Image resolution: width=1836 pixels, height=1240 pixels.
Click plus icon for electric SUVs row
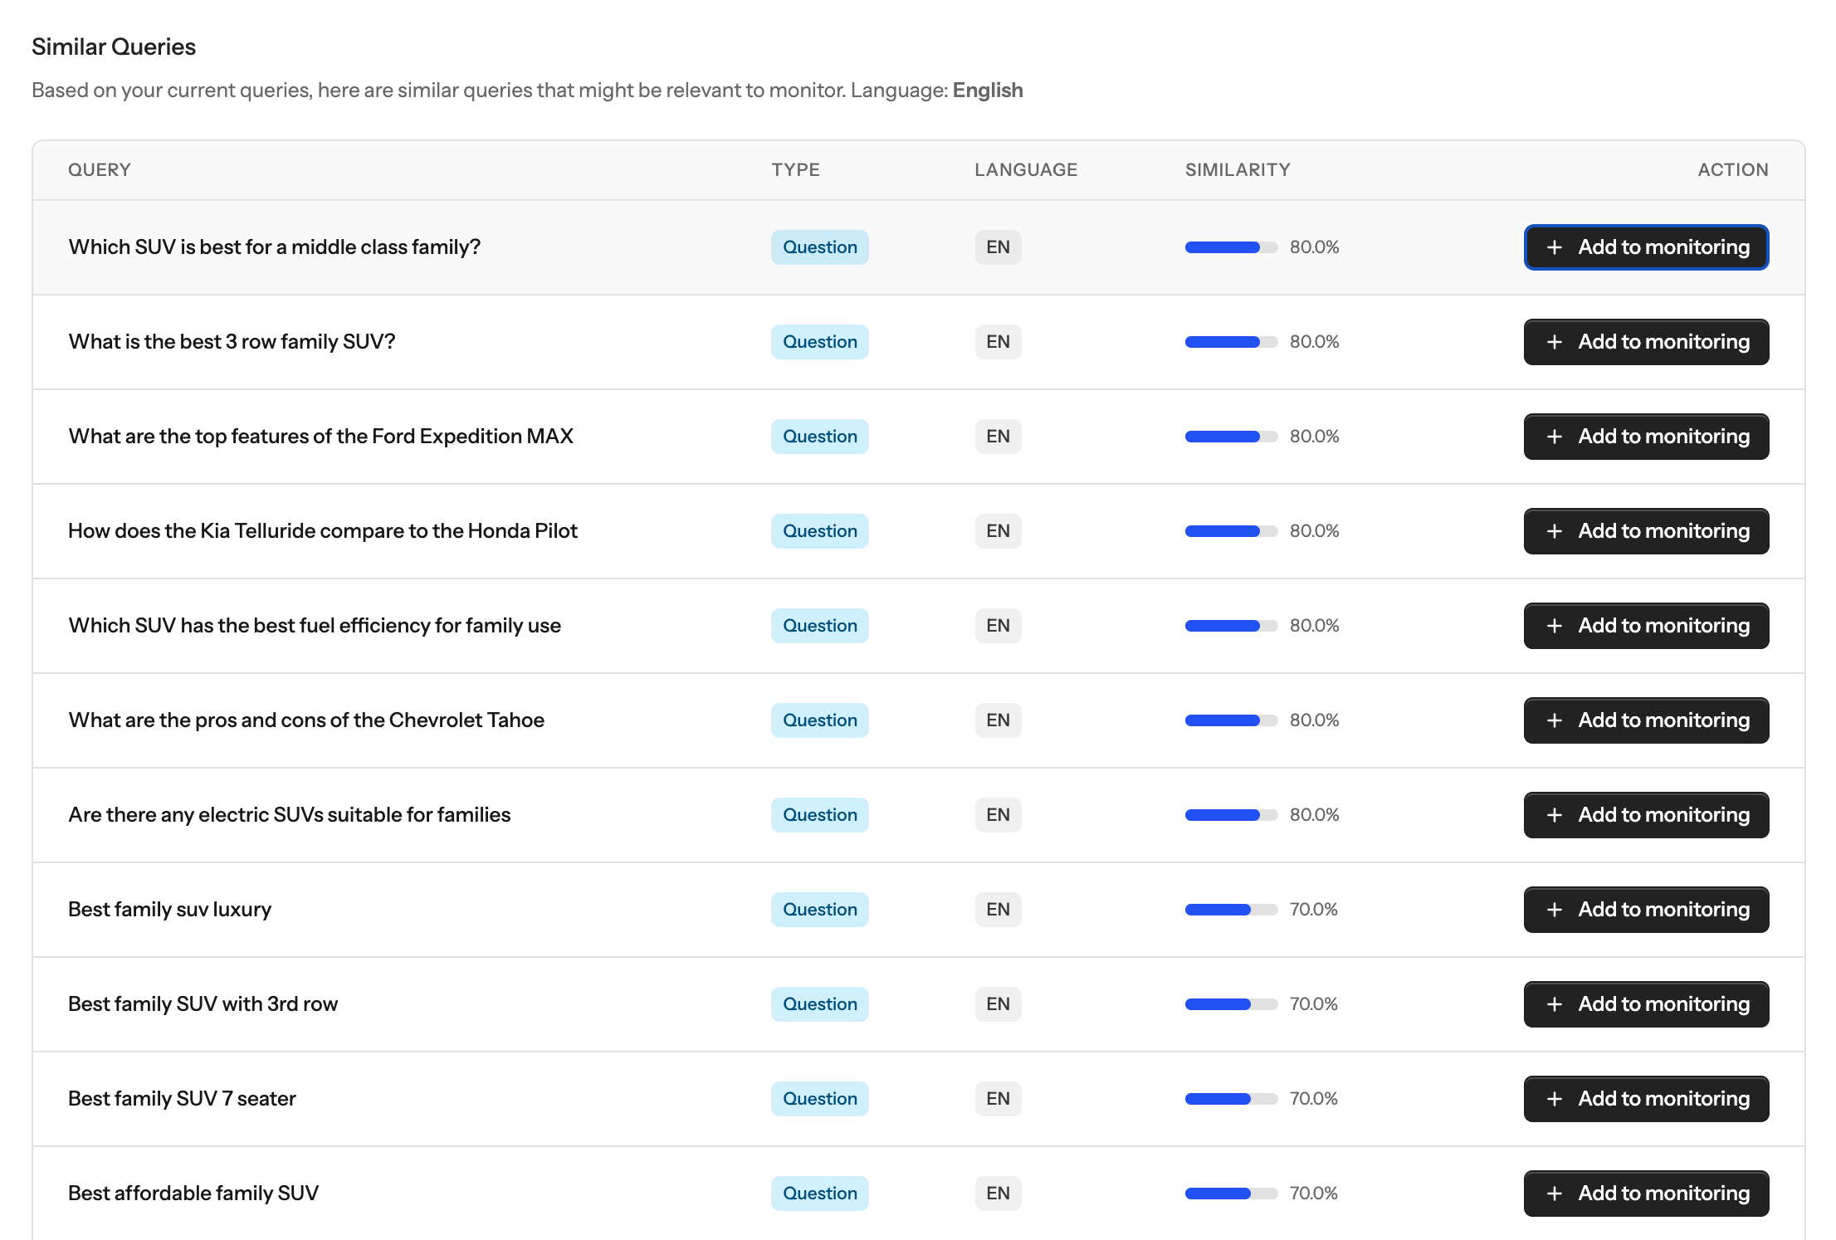pos(1555,815)
